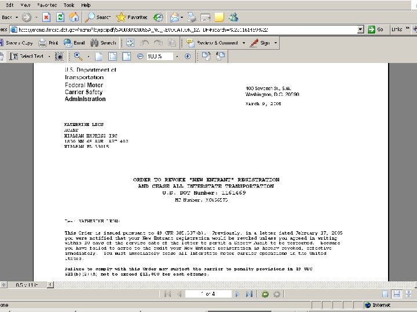
Task: Click the IE Back button
Action: pyautogui.click(x=6, y=17)
